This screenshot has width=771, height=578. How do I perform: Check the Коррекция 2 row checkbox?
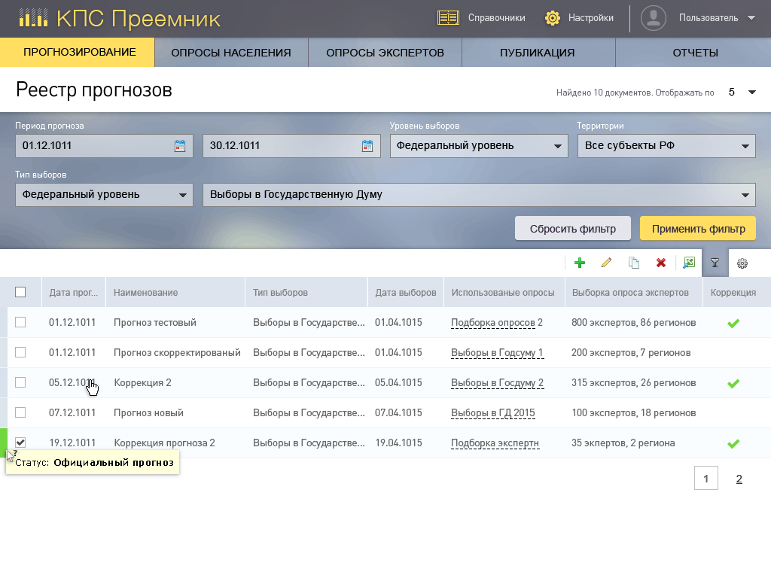pos(20,382)
